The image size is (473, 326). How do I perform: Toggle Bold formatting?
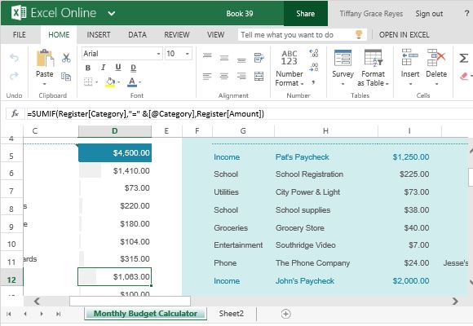88,68
